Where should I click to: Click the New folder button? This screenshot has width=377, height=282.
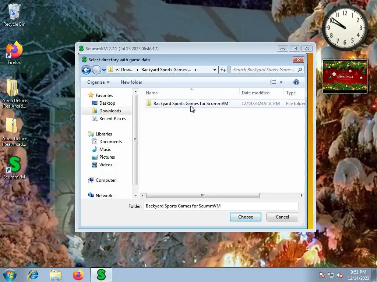point(131,82)
